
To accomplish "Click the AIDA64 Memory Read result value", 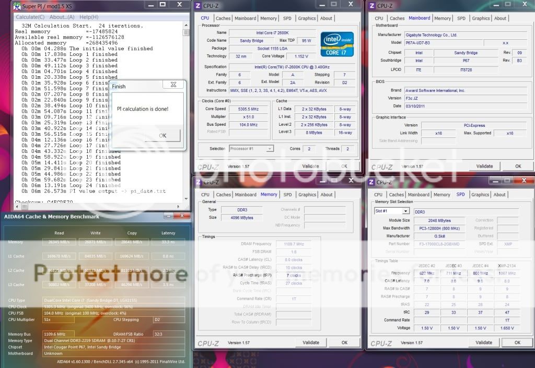I will click(56, 242).
